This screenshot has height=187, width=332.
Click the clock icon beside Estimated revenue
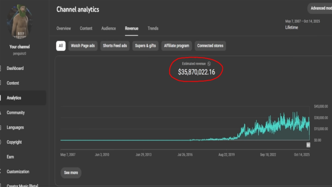tap(209, 64)
